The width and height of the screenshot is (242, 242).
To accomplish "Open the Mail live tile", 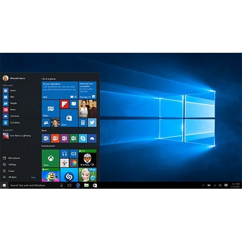I will [x=60, y=90].
